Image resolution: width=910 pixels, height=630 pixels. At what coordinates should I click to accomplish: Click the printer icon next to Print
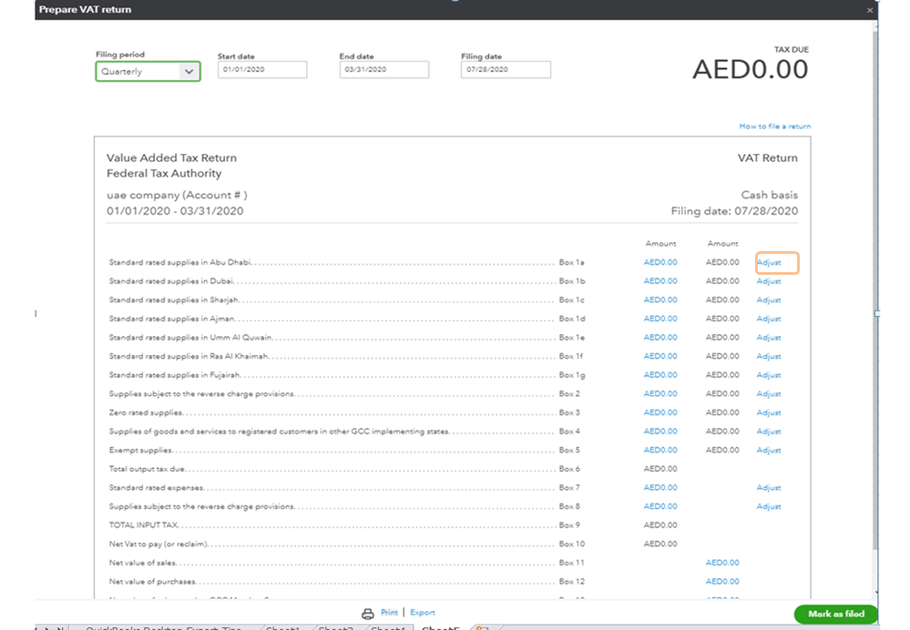(x=368, y=614)
